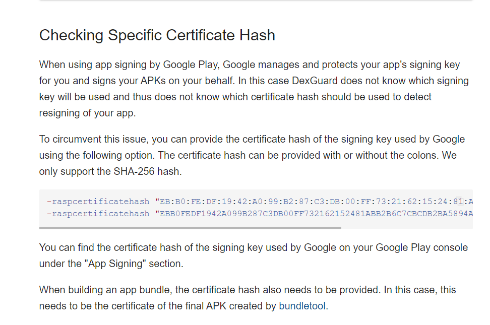
Task: Click the first -raspcertificatehash option in code
Action: pos(98,202)
